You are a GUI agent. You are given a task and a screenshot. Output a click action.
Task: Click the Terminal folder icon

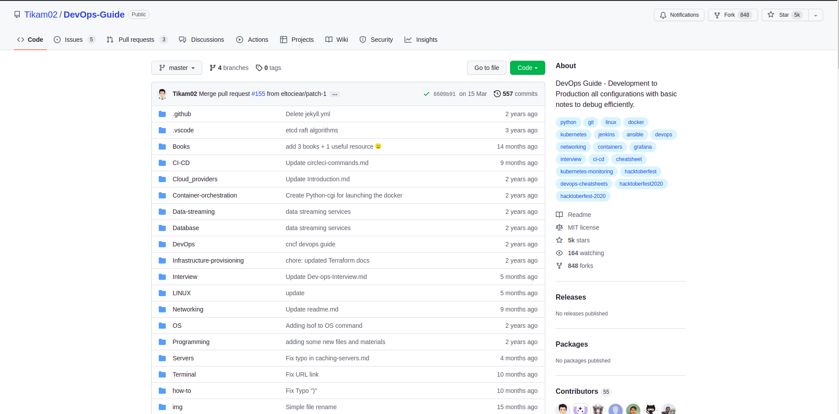pos(162,374)
